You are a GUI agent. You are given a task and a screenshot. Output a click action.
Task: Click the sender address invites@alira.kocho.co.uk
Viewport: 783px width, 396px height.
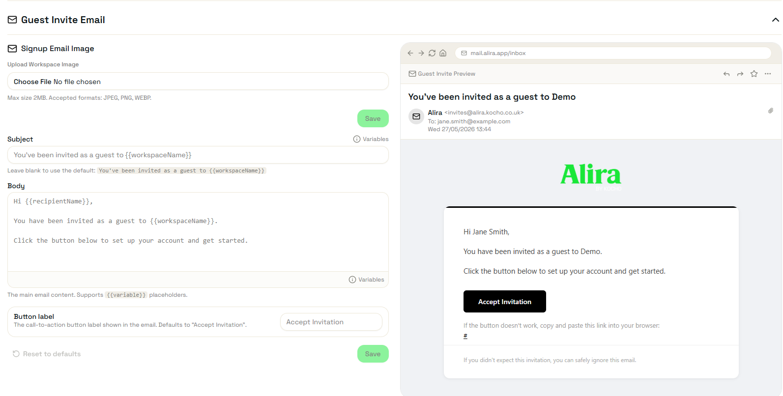pos(484,113)
